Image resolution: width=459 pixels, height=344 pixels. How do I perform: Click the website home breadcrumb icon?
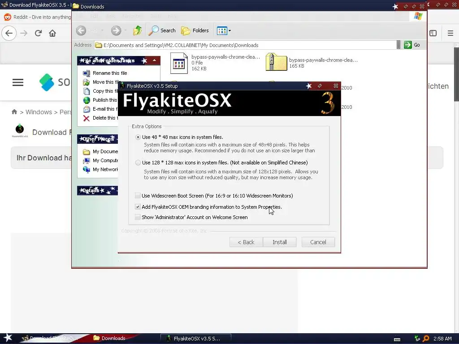14,112
